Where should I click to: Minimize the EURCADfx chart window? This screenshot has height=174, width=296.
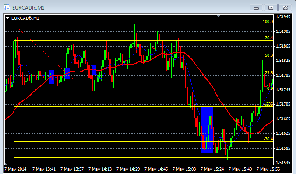coord(256,8)
